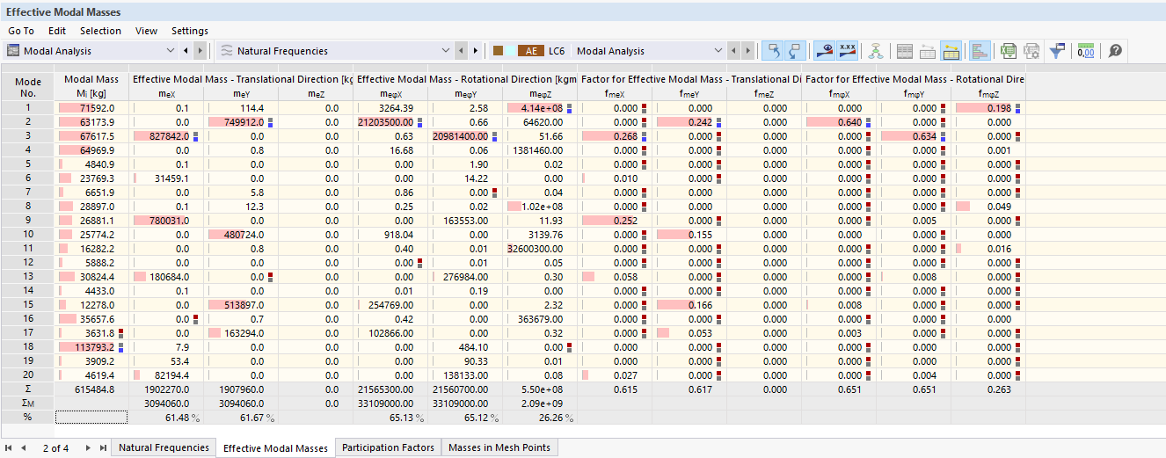Jump to the last table page

point(103,447)
